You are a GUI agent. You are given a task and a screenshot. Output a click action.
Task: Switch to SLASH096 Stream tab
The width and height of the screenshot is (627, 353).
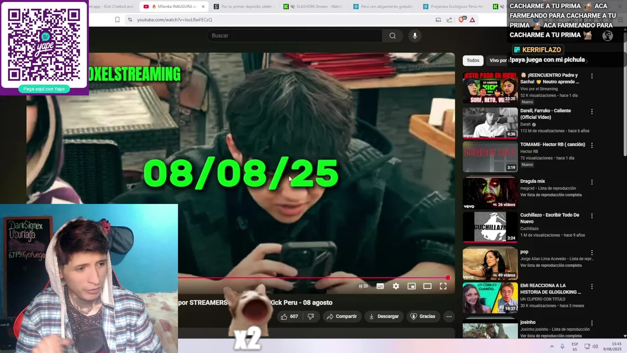[x=313, y=6]
